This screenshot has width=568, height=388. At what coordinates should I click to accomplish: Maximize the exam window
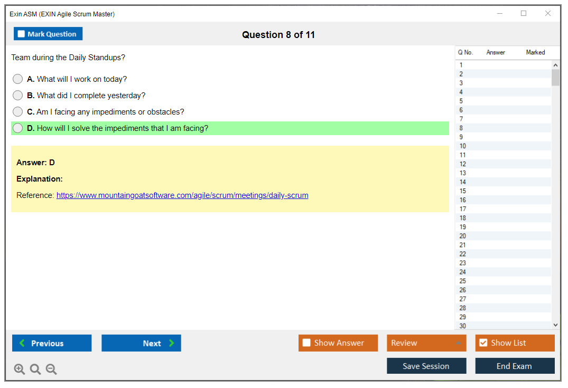pyautogui.click(x=524, y=14)
